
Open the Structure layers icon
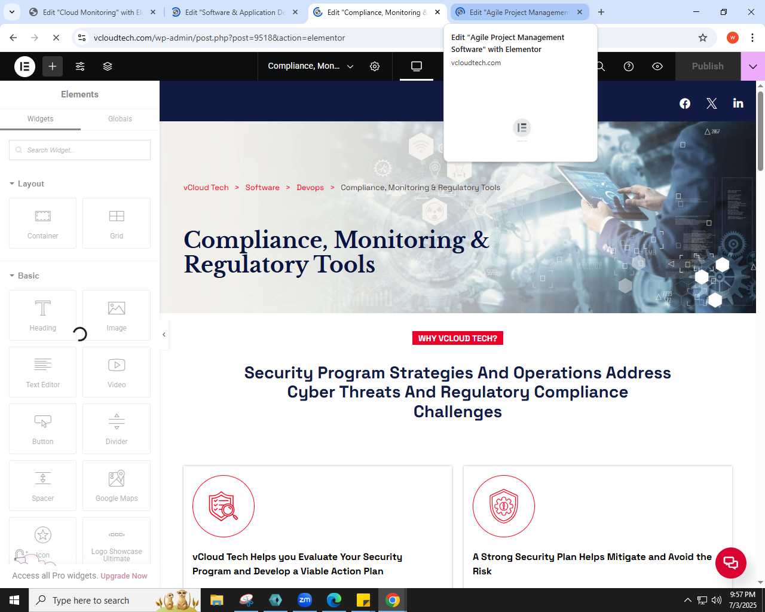click(x=108, y=66)
